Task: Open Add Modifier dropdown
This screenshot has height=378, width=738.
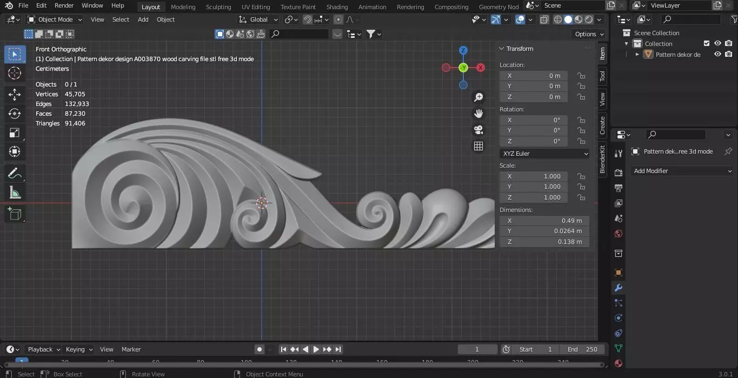Action: click(x=682, y=171)
